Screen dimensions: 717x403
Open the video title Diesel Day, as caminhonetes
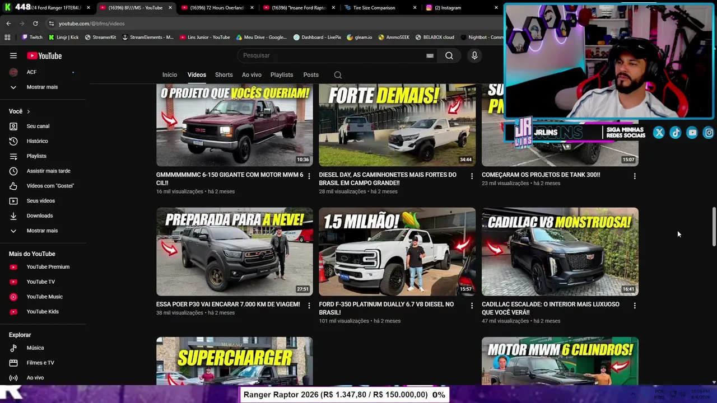pyautogui.click(x=388, y=179)
